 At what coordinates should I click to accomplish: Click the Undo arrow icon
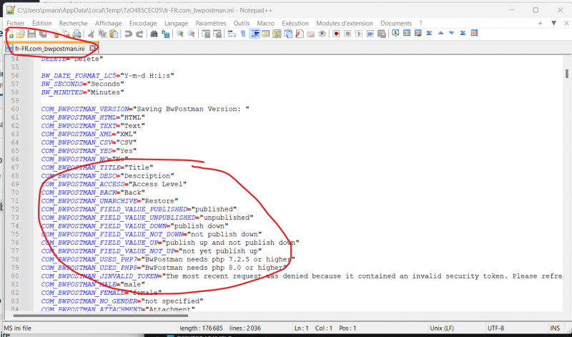[129, 34]
